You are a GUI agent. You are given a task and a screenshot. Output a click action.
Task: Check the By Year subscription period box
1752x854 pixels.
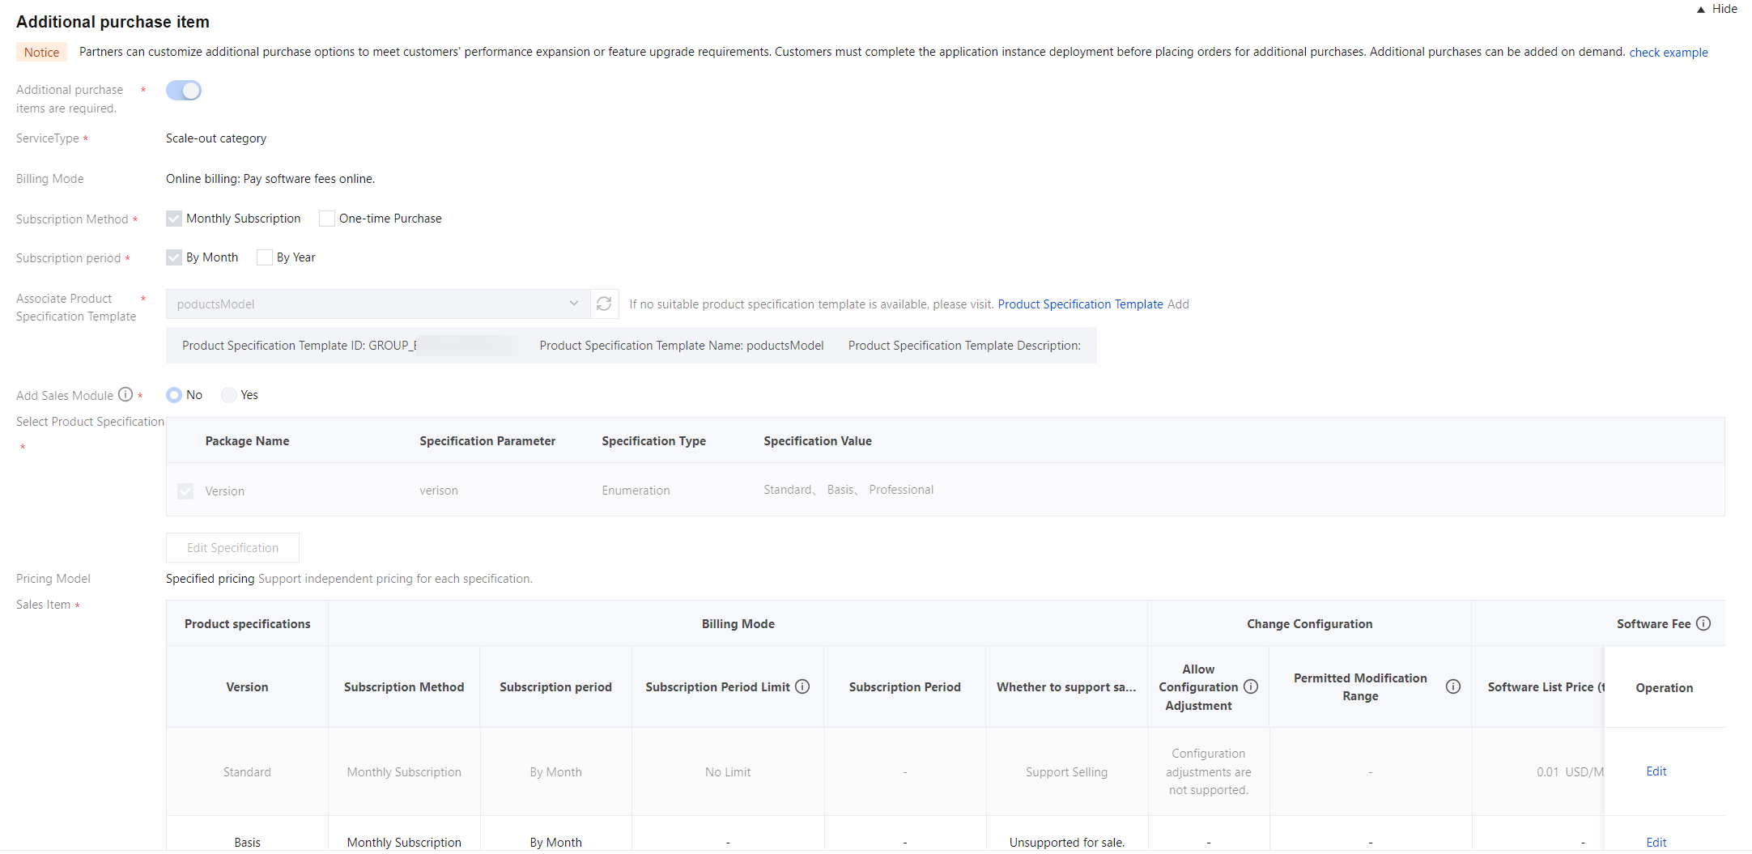pos(265,257)
